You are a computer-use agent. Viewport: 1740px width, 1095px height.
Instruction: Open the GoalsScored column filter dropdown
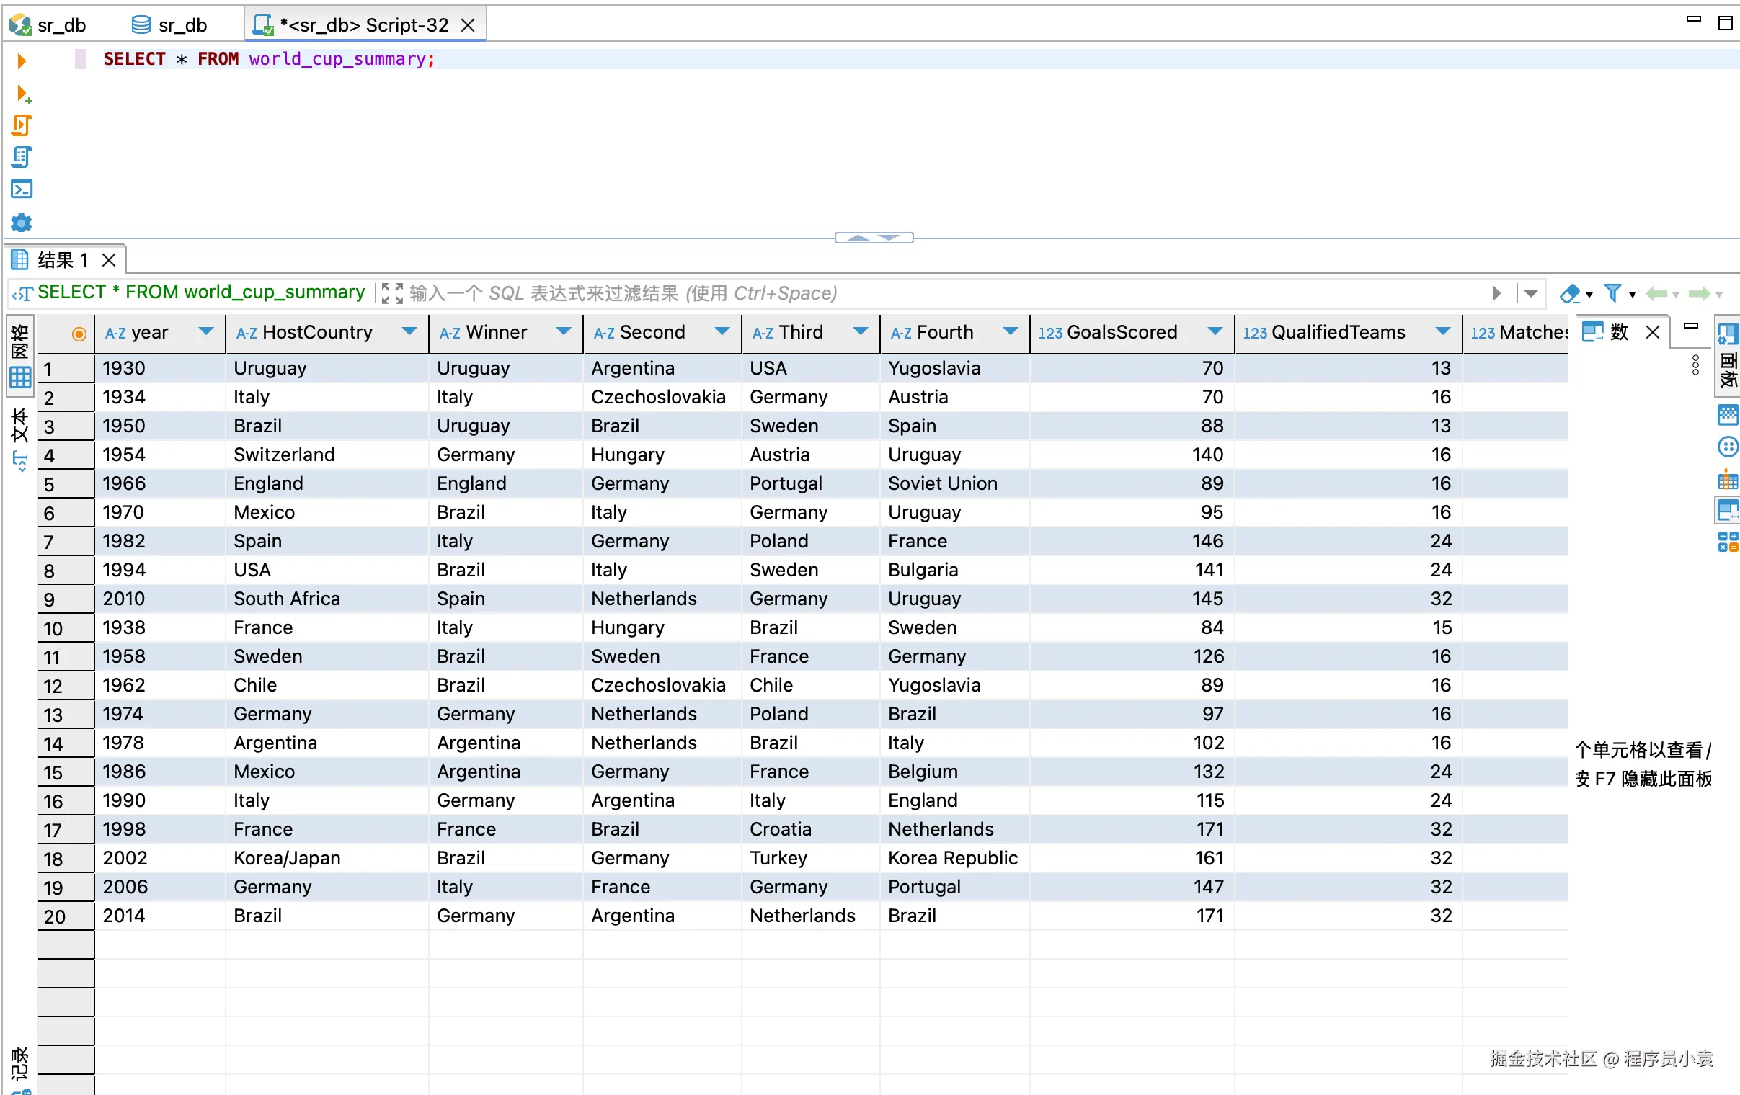(x=1215, y=331)
